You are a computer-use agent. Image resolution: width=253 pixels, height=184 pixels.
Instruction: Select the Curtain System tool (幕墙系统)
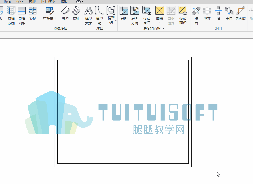tap(11, 15)
